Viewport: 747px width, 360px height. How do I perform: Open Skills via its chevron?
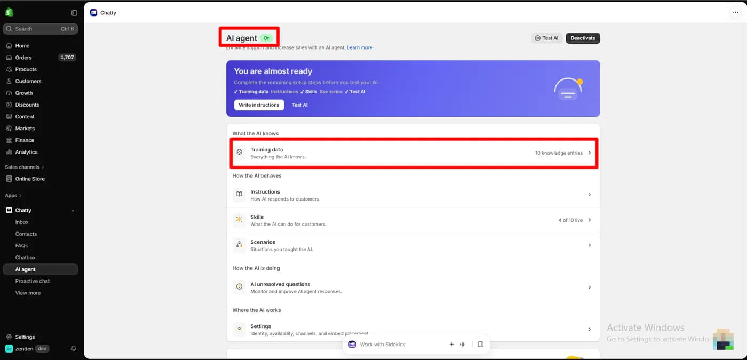click(x=590, y=220)
